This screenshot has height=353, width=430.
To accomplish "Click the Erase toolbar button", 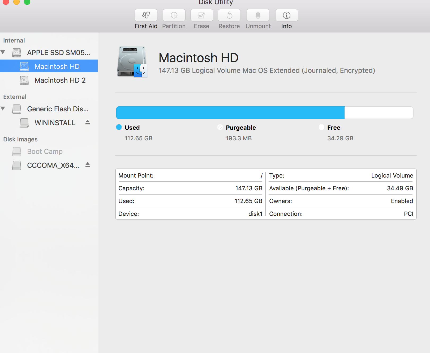I will [x=202, y=15].
